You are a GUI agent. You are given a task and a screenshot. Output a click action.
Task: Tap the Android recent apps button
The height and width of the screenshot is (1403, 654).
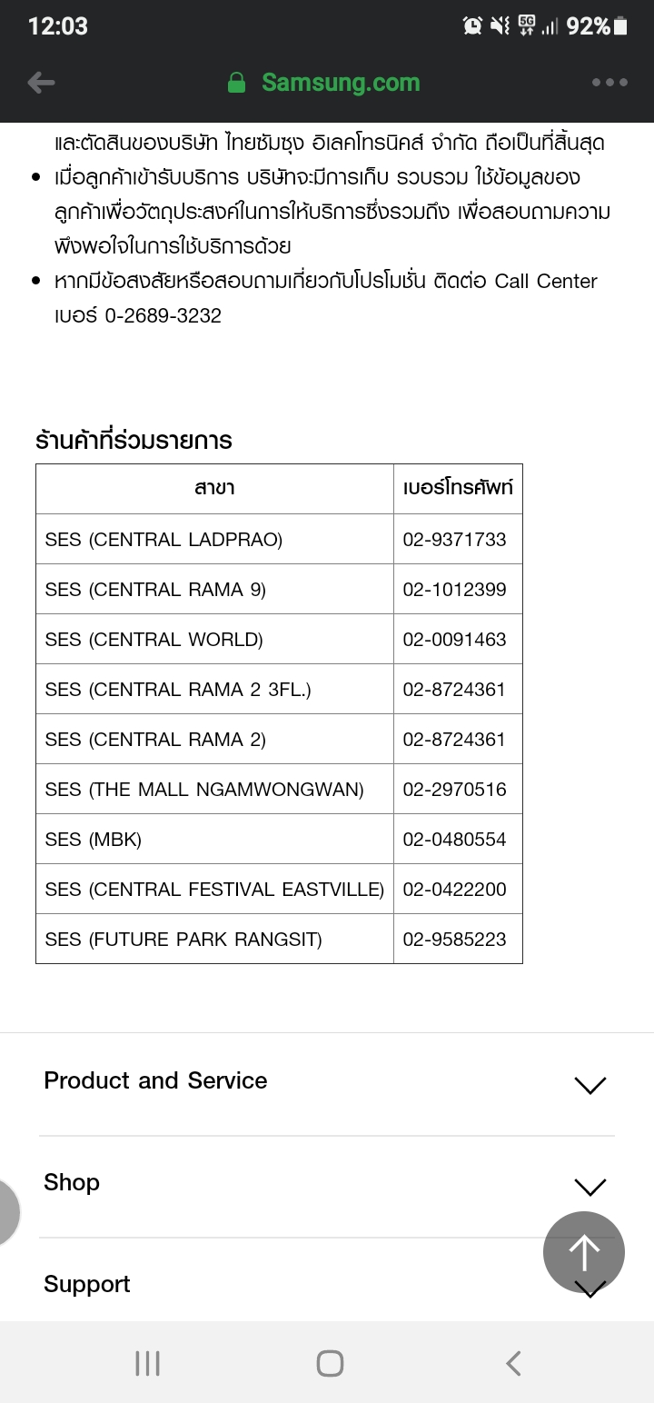147,1363
